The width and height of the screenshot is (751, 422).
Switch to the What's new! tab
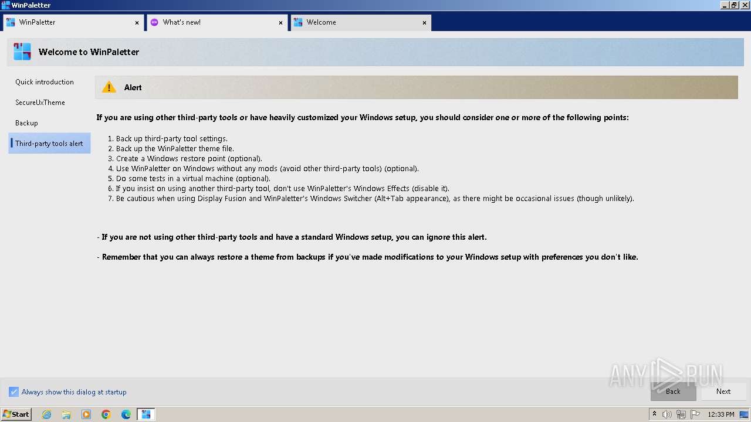216,22
